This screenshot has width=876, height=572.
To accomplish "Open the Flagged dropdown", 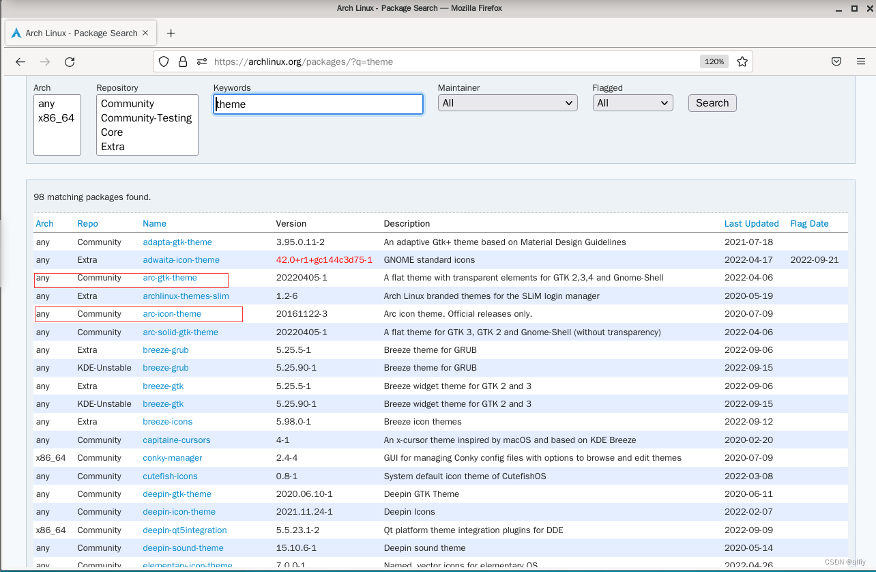I will (x=633, y=103).
